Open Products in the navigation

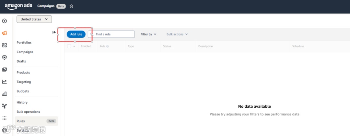point(23,73)
